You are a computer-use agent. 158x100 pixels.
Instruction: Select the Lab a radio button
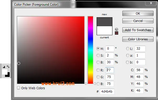(x=128, y=55)
